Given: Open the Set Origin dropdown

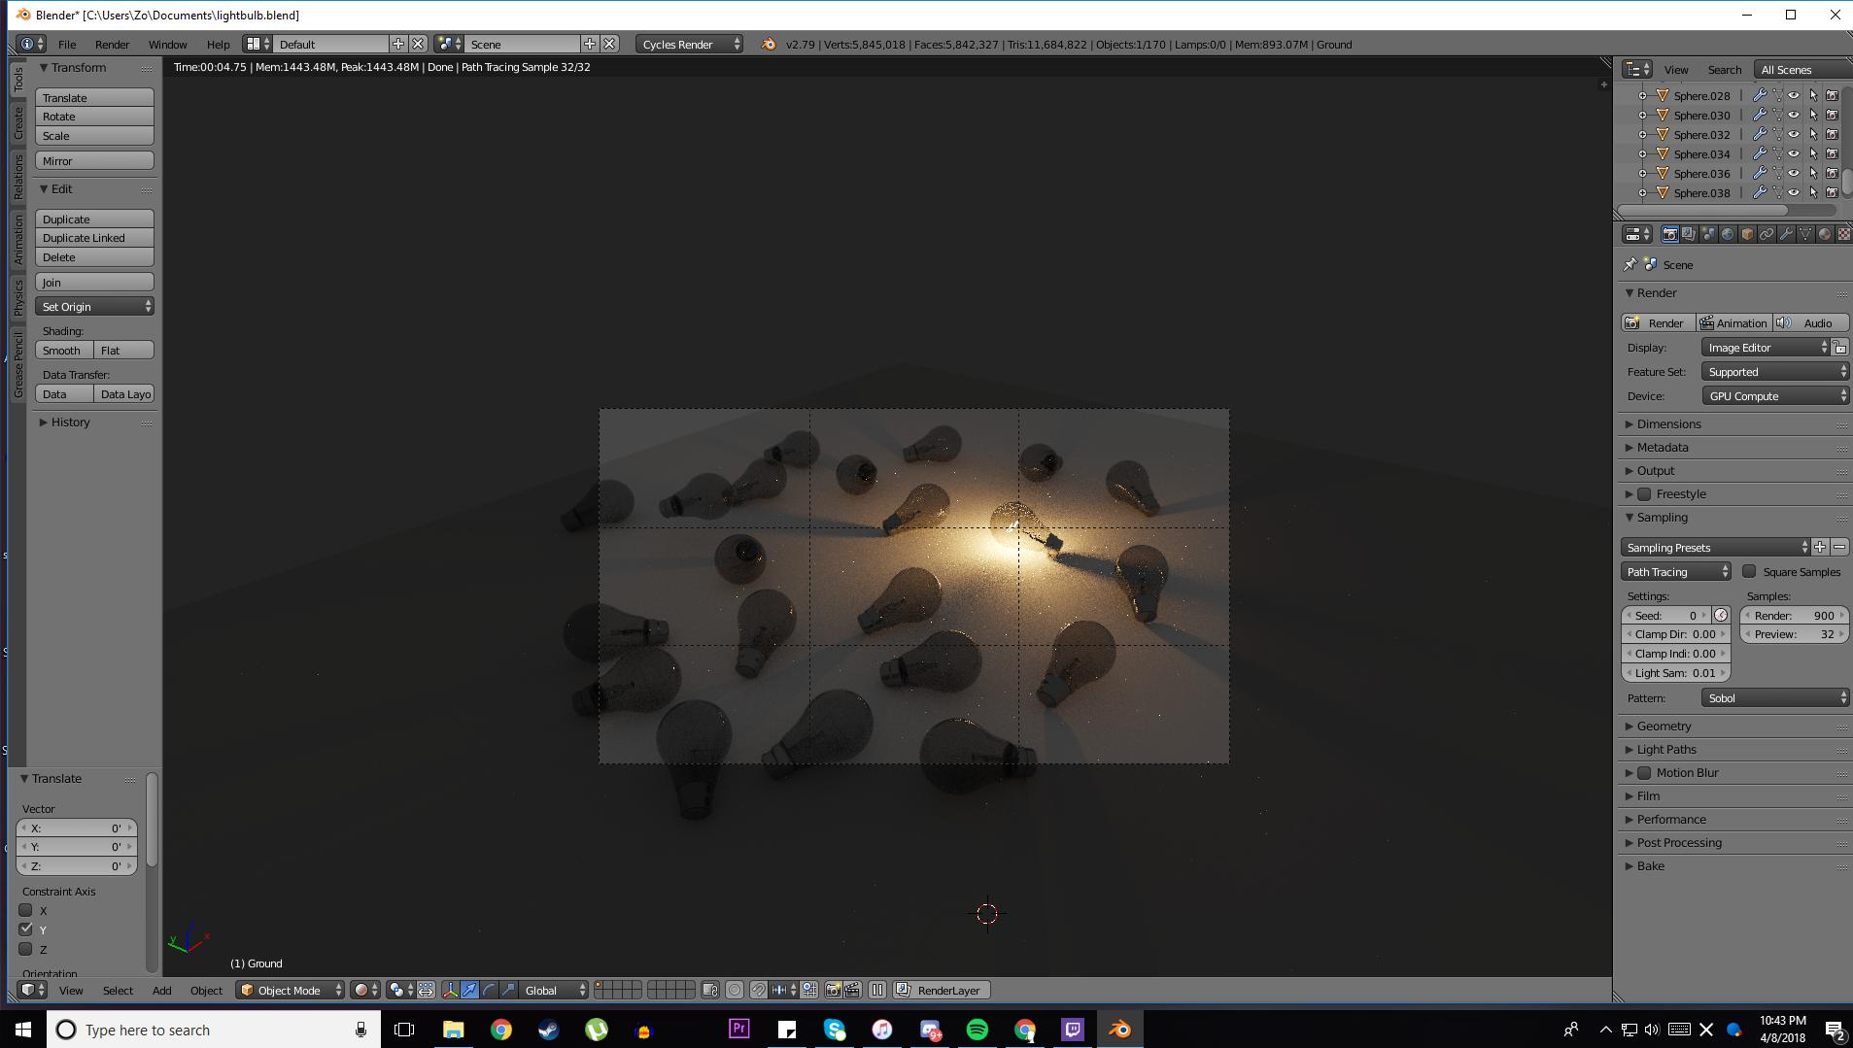Looking at the screenshot, I should [94, 306].
